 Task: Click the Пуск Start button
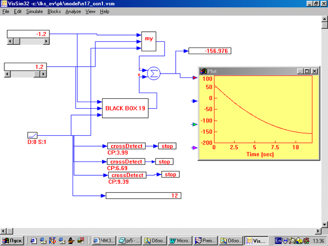click(x=13, y=240)
